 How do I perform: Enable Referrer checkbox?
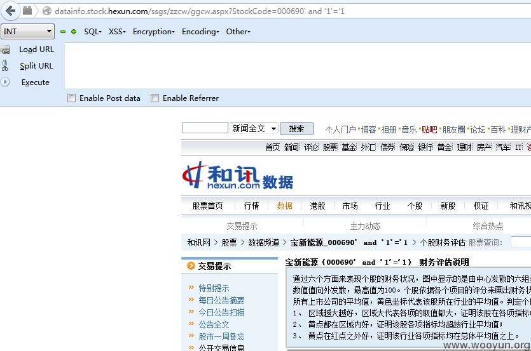[155, 98]
